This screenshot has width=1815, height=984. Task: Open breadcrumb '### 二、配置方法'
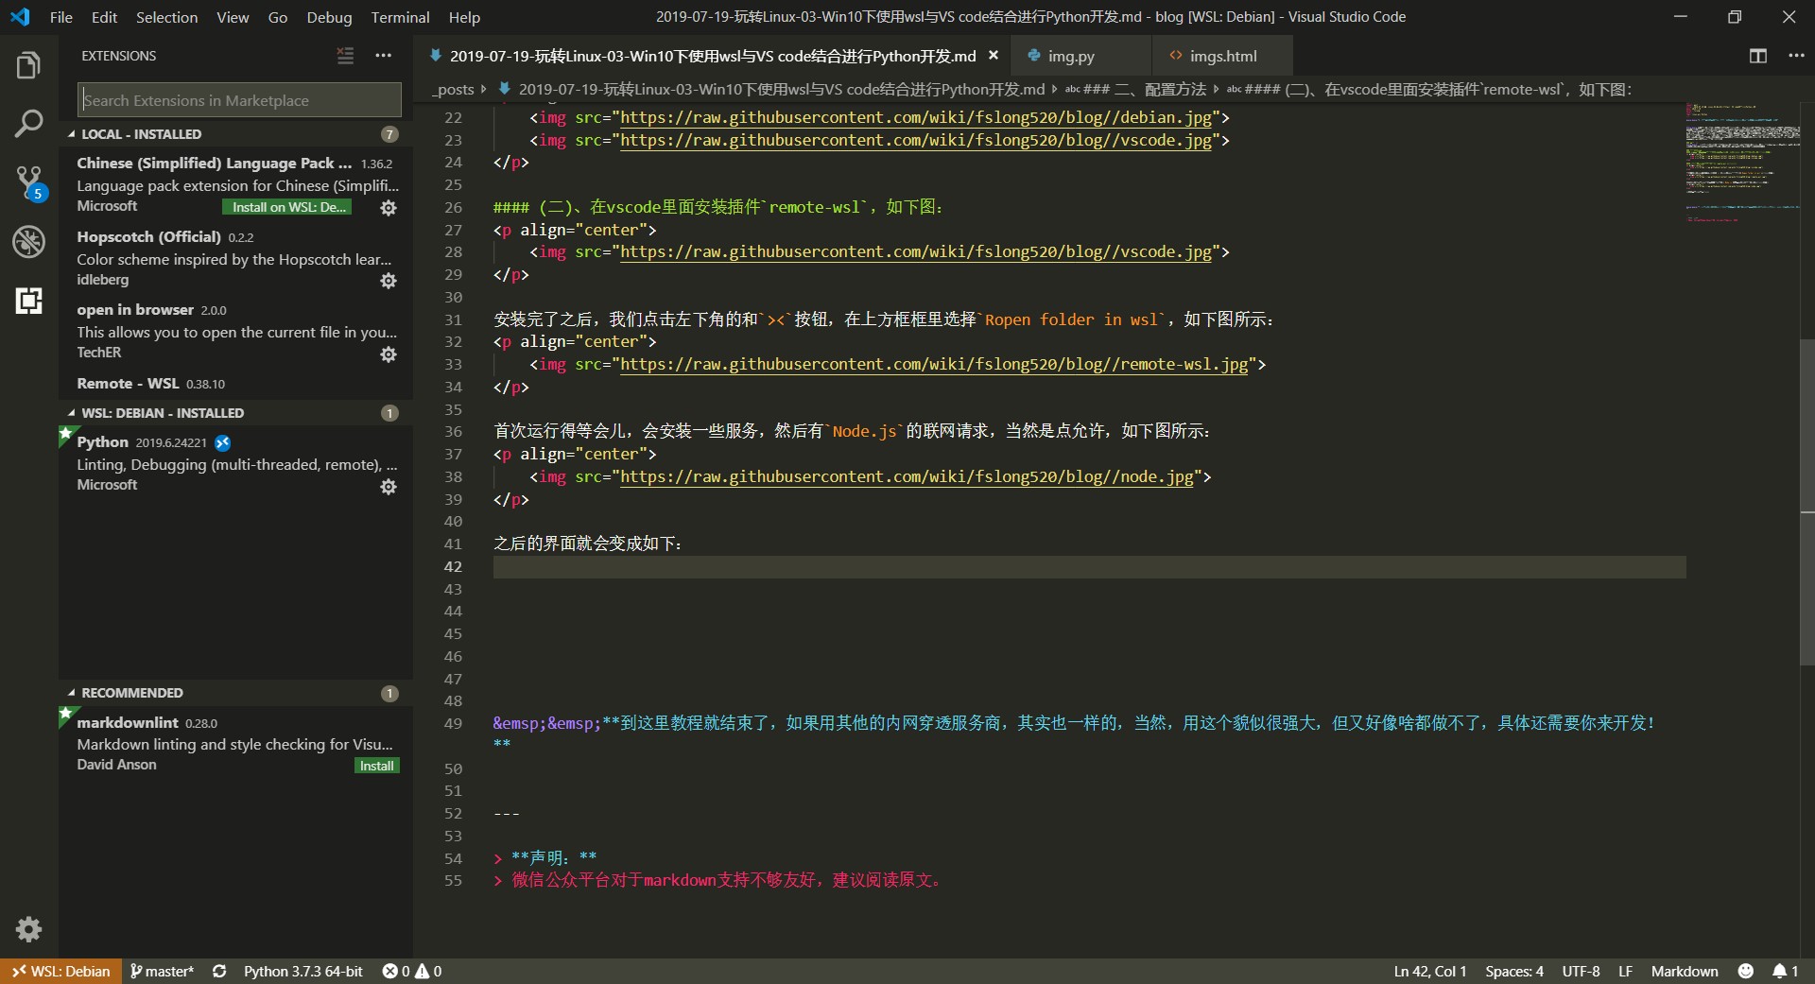(x=1135, y=89)
